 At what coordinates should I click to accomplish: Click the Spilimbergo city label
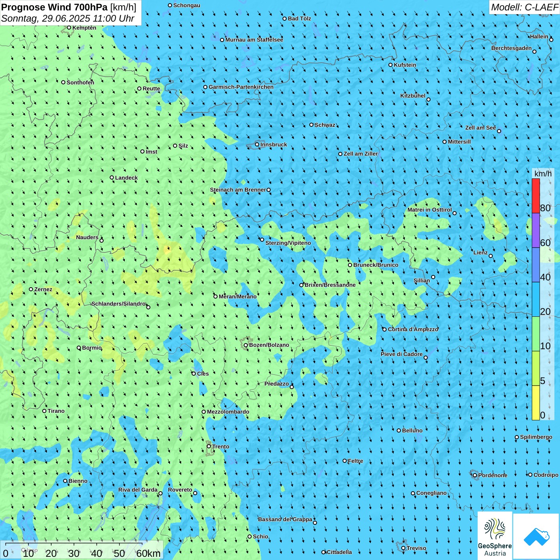point(536,437)
